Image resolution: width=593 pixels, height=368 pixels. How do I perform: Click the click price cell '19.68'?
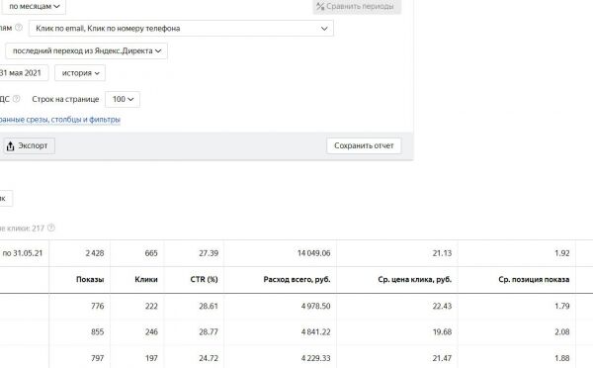[442, 332]
